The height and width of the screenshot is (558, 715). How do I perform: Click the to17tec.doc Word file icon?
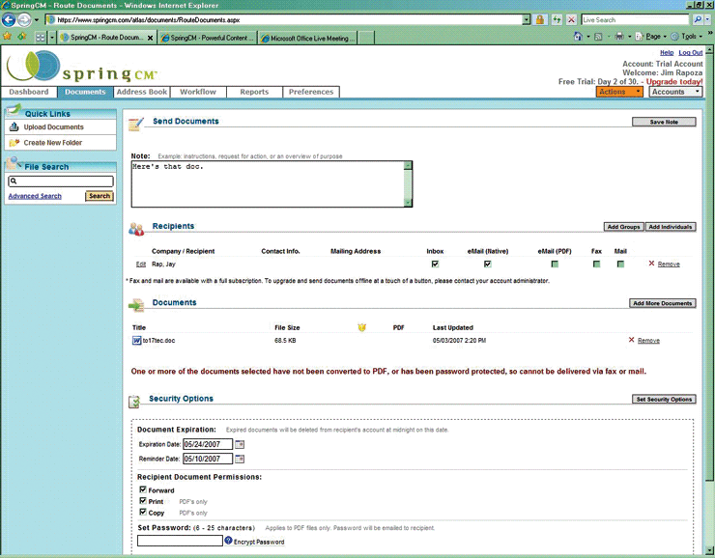136,341
